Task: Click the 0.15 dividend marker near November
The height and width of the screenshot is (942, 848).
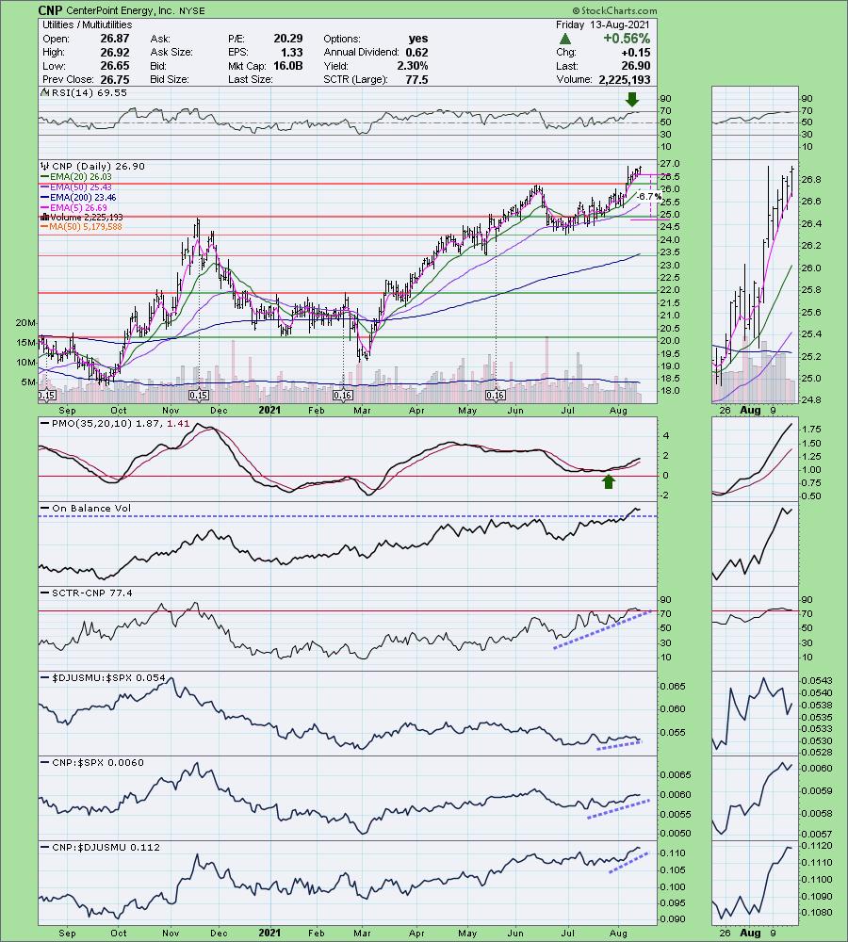Action: click(198, 396)
